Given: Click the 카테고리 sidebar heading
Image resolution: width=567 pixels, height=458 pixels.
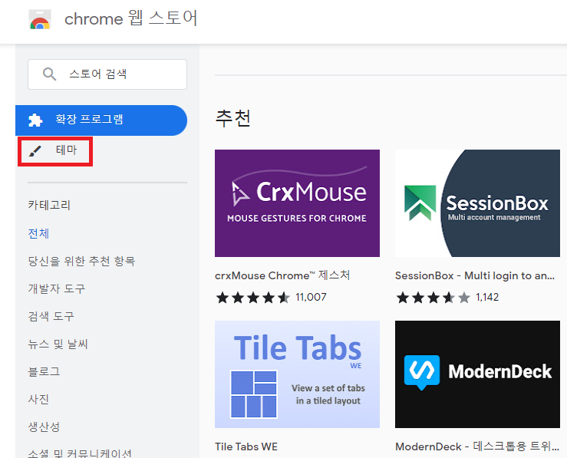Looking at the screenshot, I should coord(49,206).
